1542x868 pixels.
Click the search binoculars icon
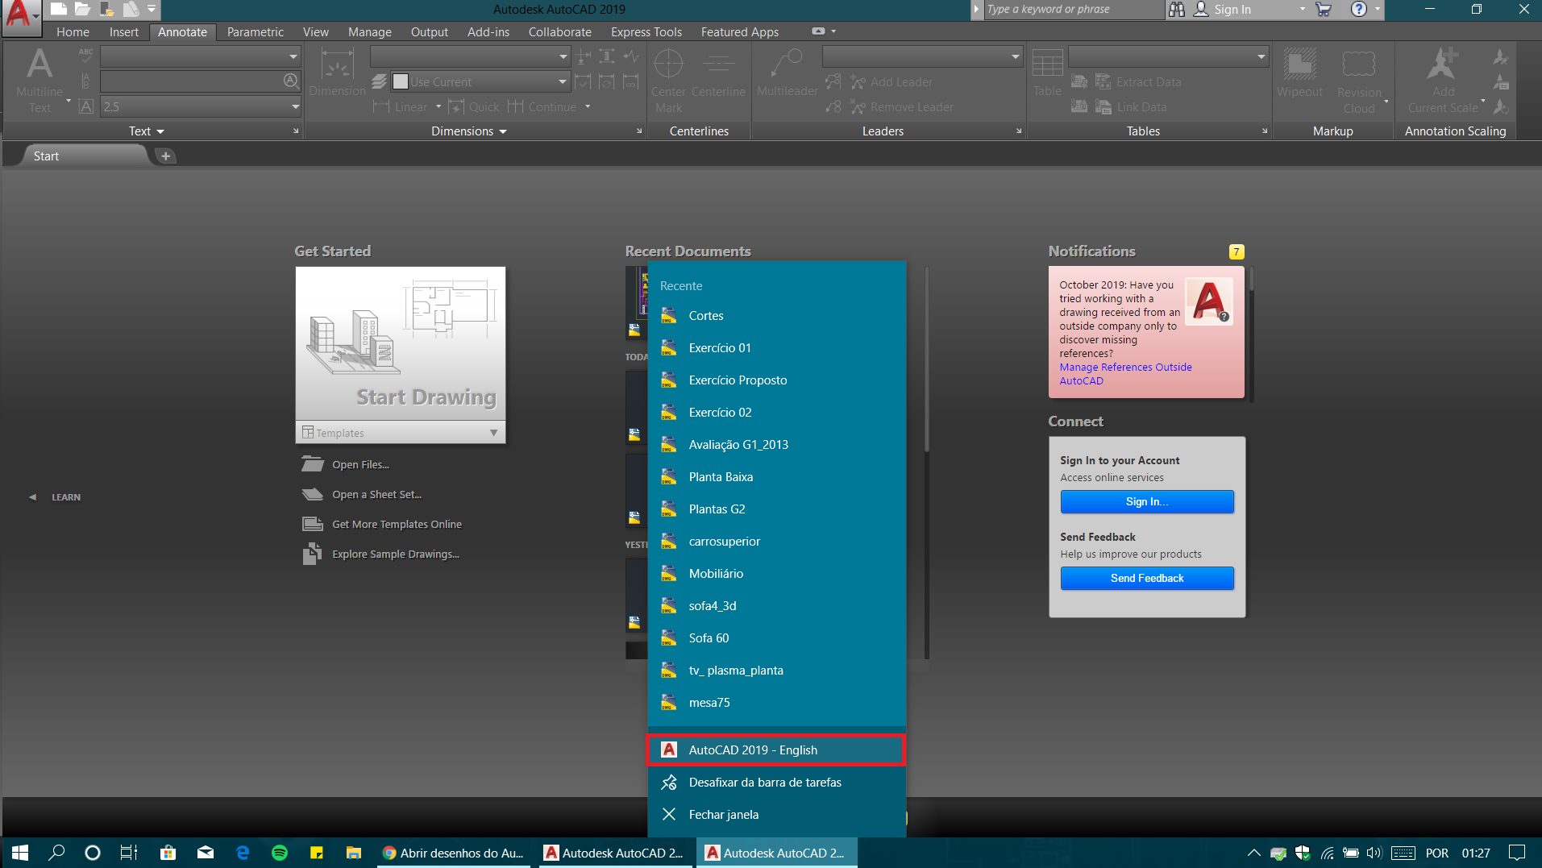point(1177,9)
